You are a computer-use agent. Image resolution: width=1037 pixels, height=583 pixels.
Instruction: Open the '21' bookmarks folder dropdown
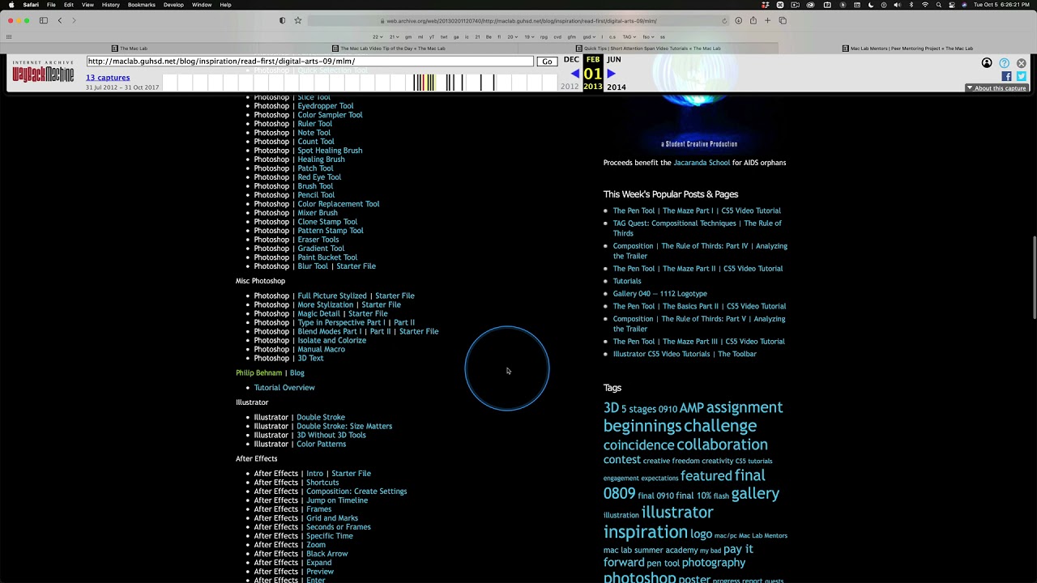pyautogui.click(x=395, y=36)
